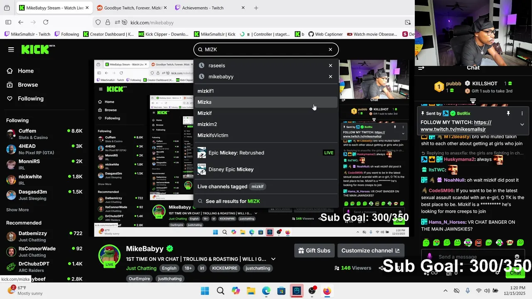The height and width of the screenshot is (299, 532).
Task: Open the twitch.tv/mikesmallsjr link in chat
Action: [456, 126]
